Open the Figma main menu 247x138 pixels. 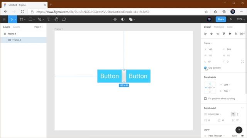tap(4, 19)
